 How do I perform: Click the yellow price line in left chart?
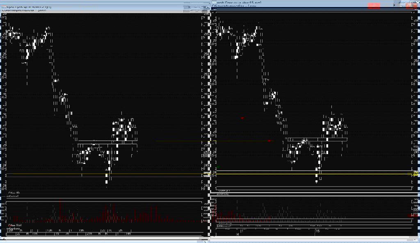point(103,175)
